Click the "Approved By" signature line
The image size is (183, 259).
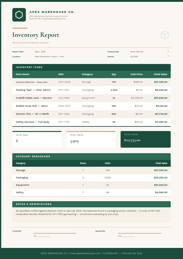(x=140, y=233)
